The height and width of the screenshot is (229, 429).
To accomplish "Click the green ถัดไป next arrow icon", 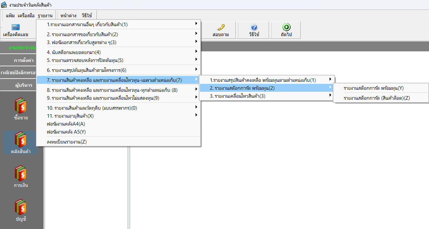I will [286, 28].
